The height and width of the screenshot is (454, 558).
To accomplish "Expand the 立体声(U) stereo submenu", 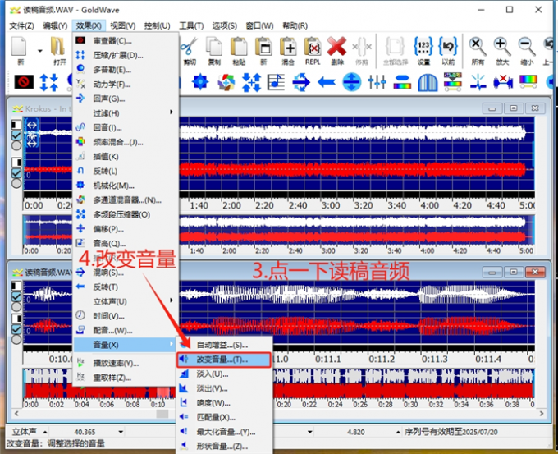I will click(126, 301).
